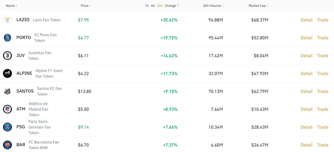Screen dimensions: 334x152
Task: Open the Trade link for PORTO
Action: tap(323, 38)
